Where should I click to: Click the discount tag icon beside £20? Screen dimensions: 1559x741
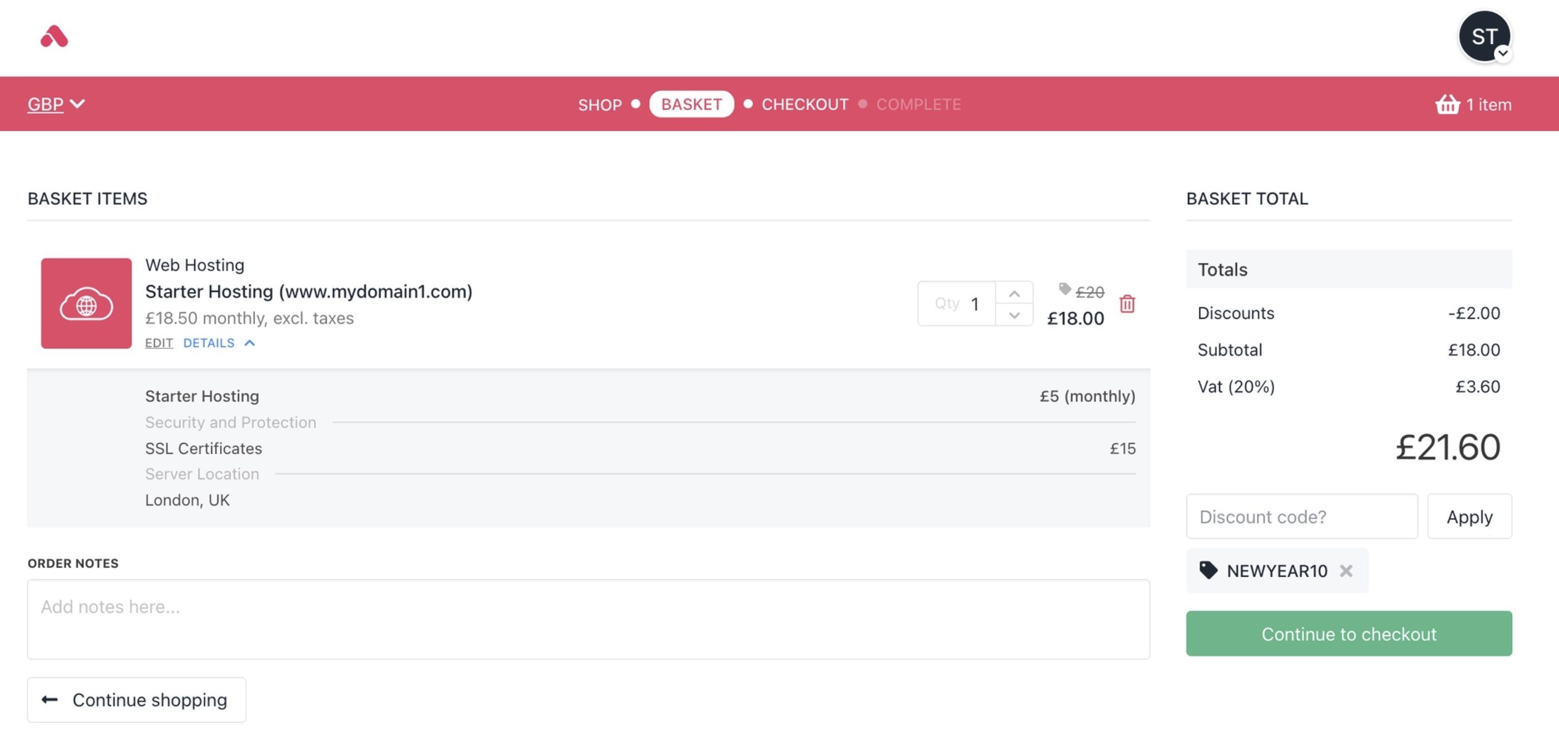click(x=1064, y=289)
